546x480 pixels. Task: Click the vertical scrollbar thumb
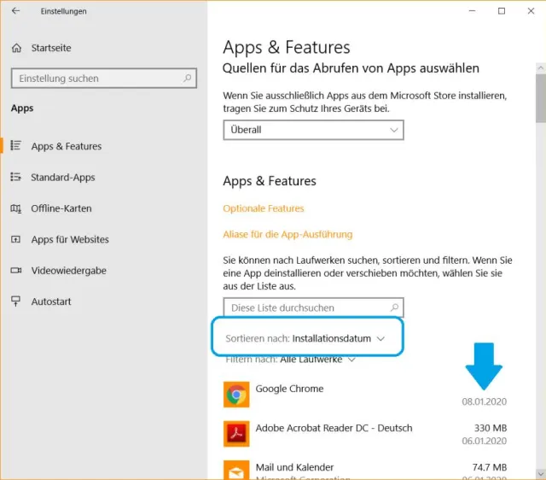540,98
